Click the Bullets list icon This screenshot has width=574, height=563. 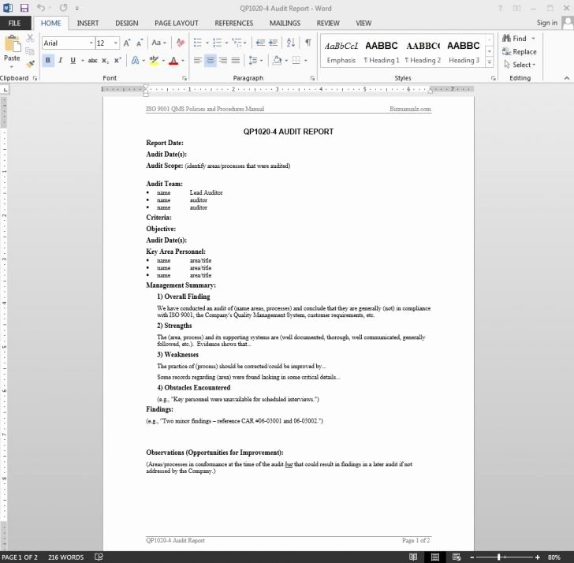pos(198,43)
